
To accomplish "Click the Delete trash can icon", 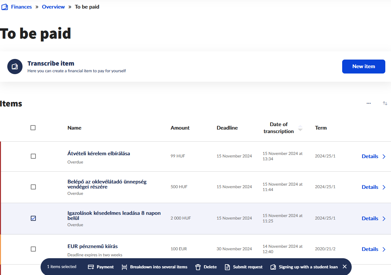I will coord(198,267).
